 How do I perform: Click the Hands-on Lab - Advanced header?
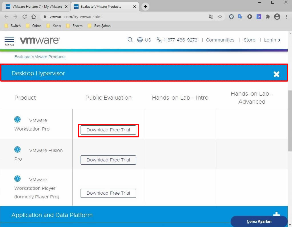[252, 98]
